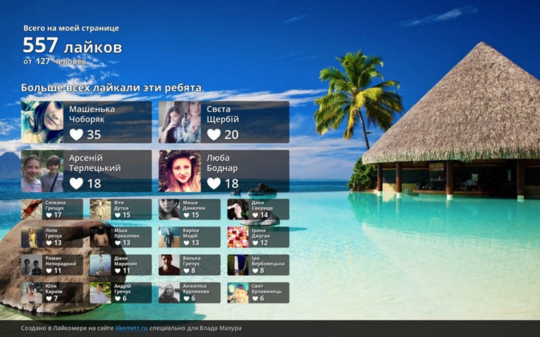Click the name Віта Дутка

coord(122,205)
